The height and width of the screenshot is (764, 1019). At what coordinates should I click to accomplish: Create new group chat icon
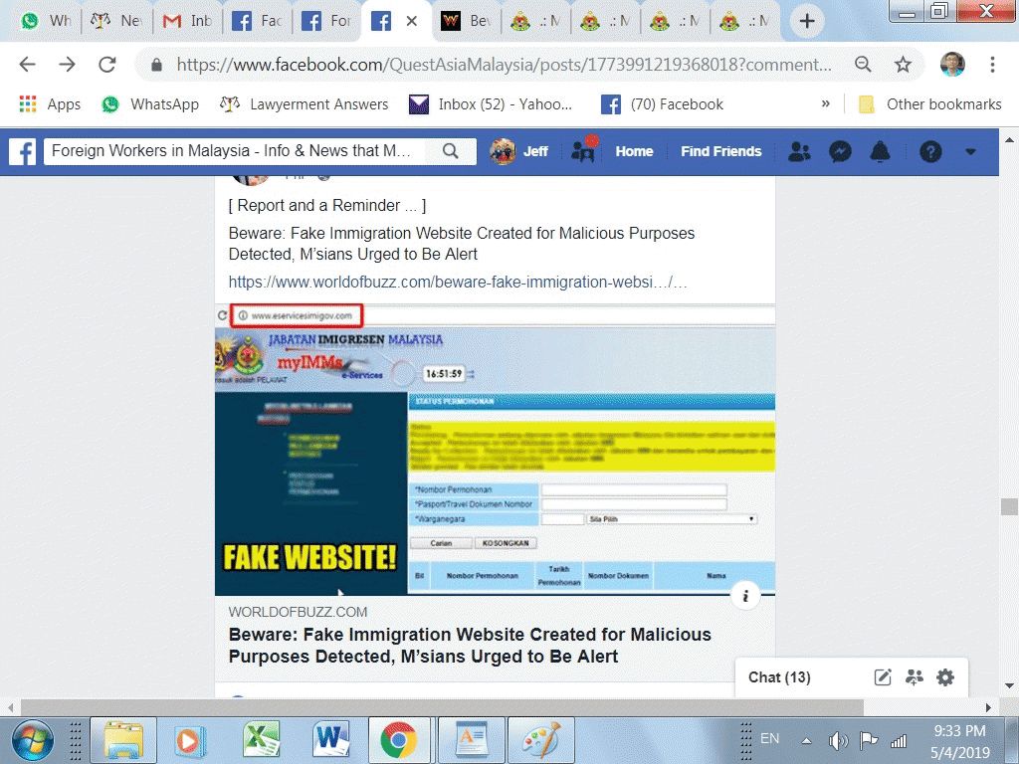tap(915, 677)
